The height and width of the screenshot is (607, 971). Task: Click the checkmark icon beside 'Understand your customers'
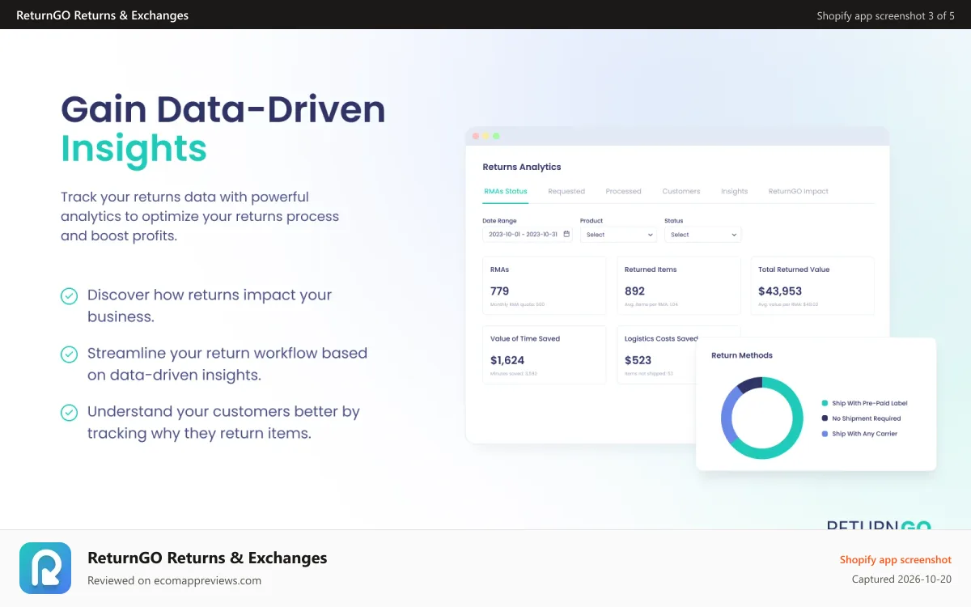(70, 413)
